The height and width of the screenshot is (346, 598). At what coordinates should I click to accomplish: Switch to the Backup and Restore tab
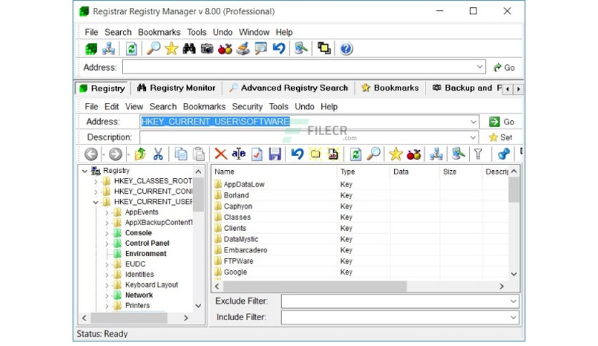[467, 88]
